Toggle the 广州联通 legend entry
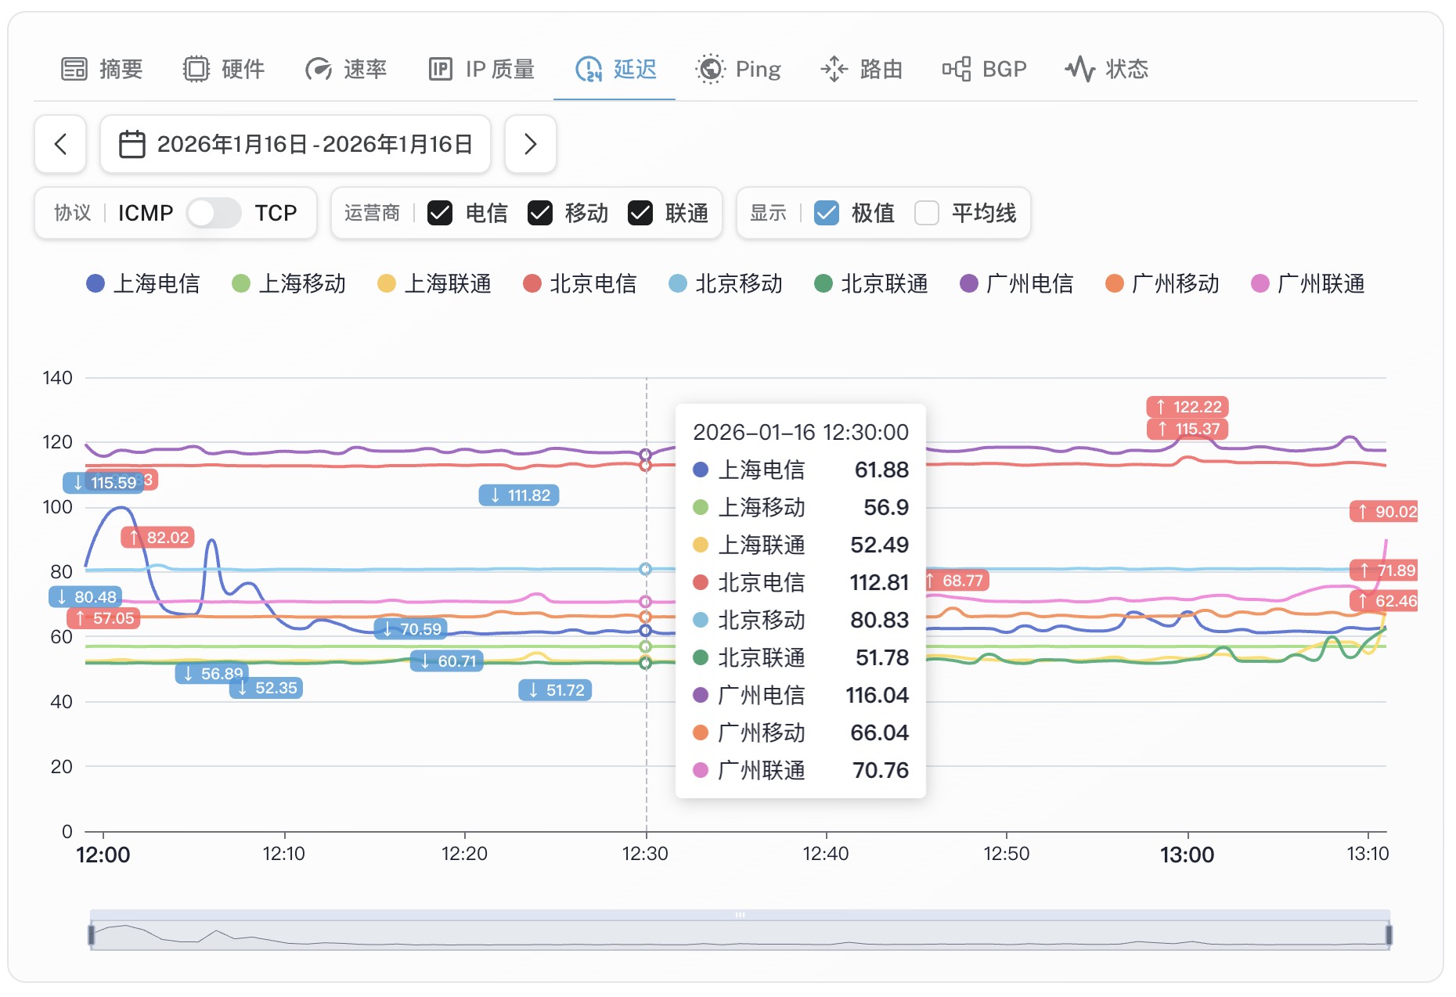This screenshot has height=997, width=1456. [x=1308, y=283]
